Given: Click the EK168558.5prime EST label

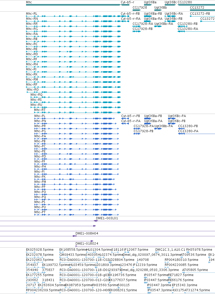Looking at the screenshot, I should (73, 250).
